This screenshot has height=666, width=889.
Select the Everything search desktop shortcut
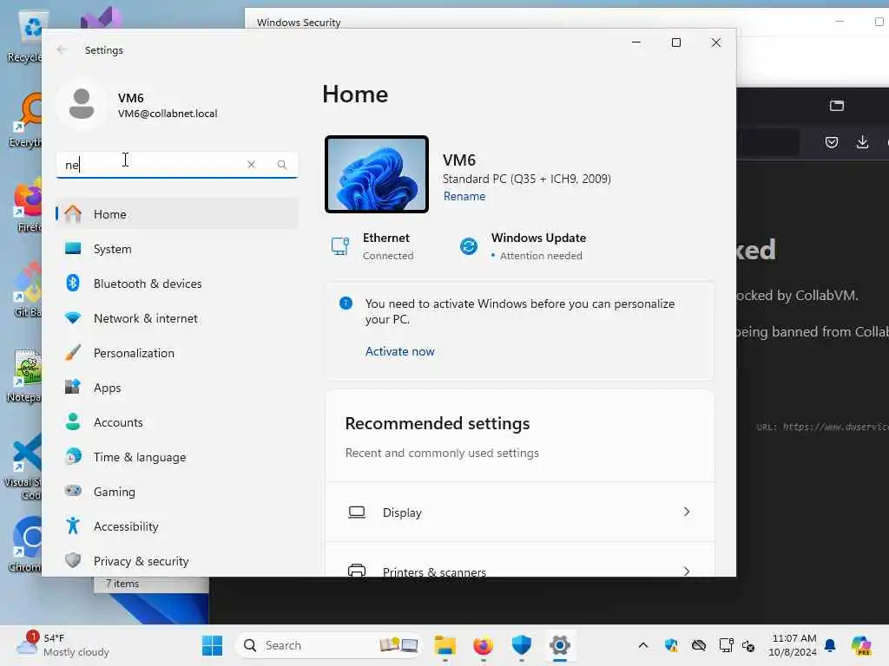pos(25,120)
